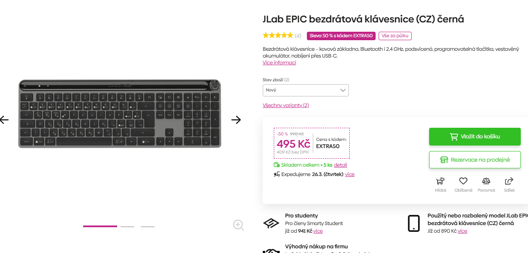Viewport: 528px width, 253px height.
Task: Click více next to the expedition date
Action: [349, 174]
